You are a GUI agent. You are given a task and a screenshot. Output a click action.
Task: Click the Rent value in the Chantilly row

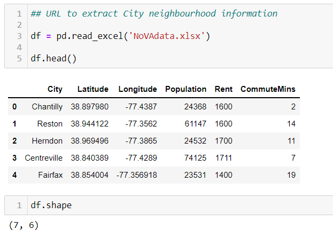223,107
